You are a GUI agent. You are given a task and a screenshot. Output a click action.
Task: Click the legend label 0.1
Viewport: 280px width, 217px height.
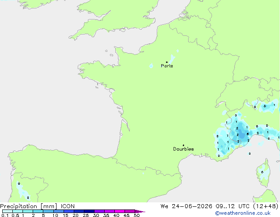coord(5,215)
